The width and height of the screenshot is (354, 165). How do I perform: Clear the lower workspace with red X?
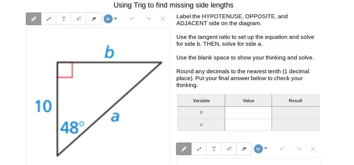click(x=313, y=149)
